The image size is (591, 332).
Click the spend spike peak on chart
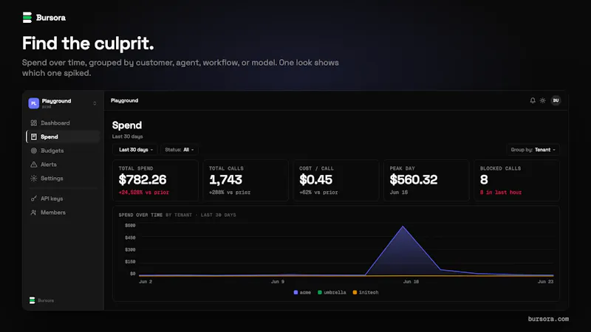pyautogui.click(x=403, y=226)
